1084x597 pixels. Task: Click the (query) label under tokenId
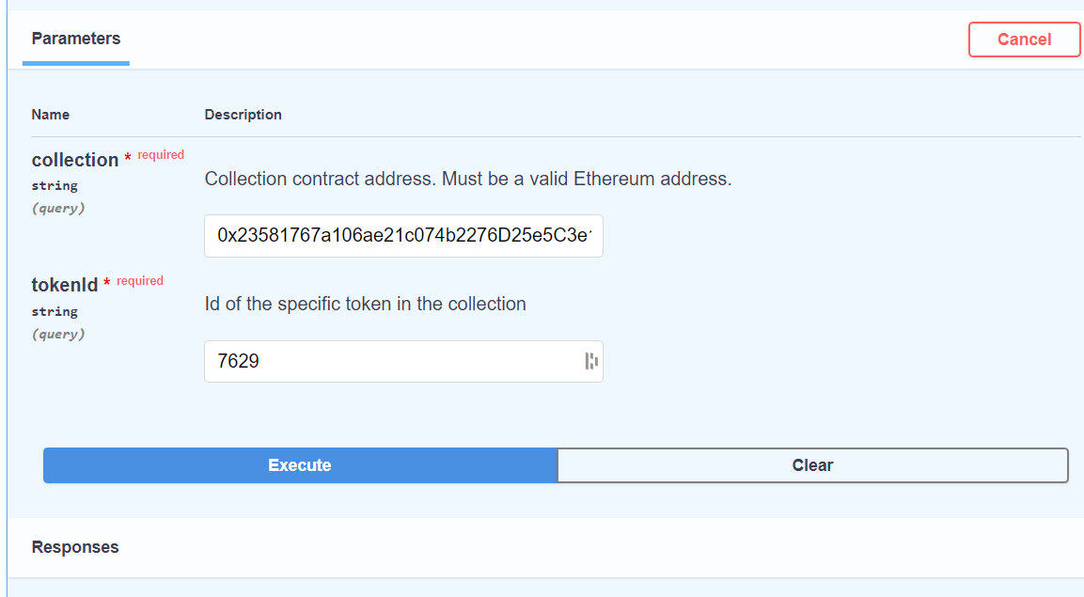tap(58, 334)
